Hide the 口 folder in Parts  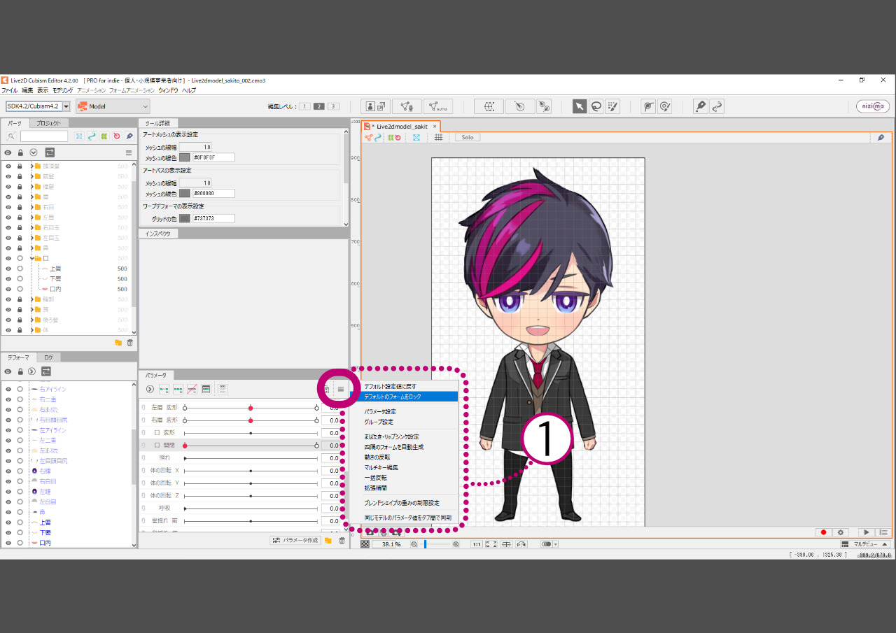click(x=8, y=258)
